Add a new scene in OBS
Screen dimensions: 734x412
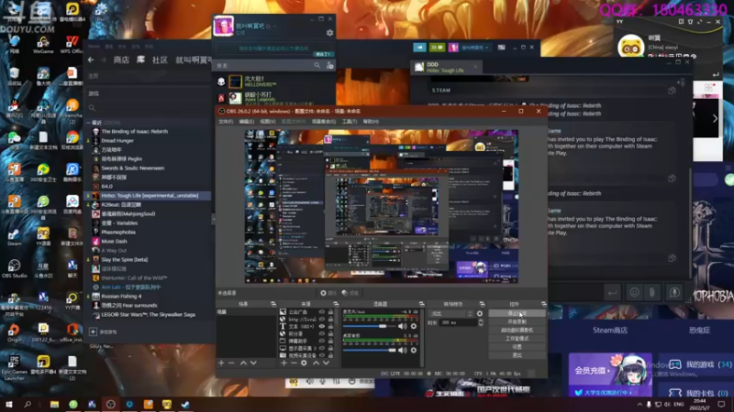221,363
